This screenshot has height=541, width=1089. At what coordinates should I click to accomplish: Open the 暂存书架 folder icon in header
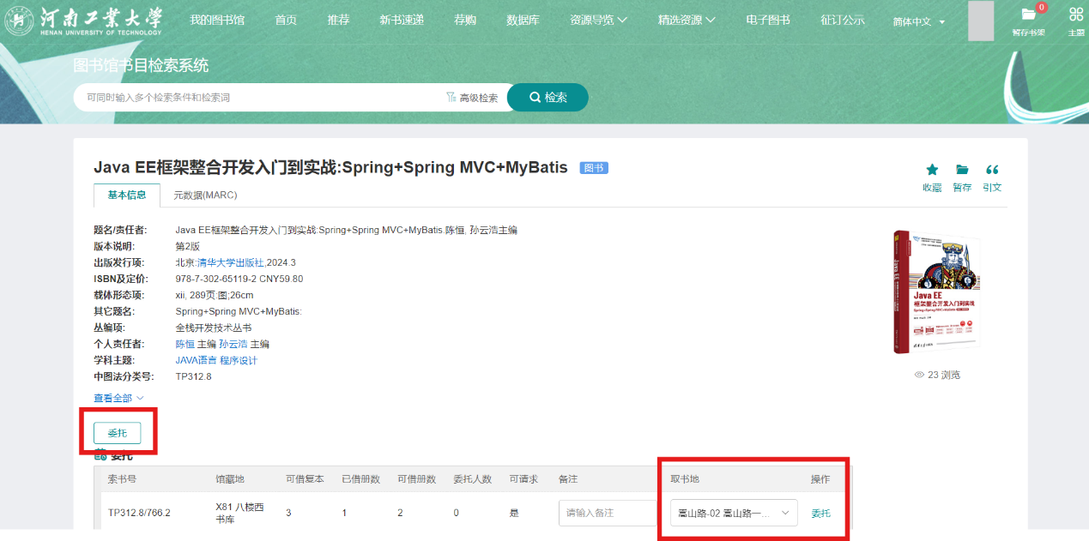tap(1028, 15)
